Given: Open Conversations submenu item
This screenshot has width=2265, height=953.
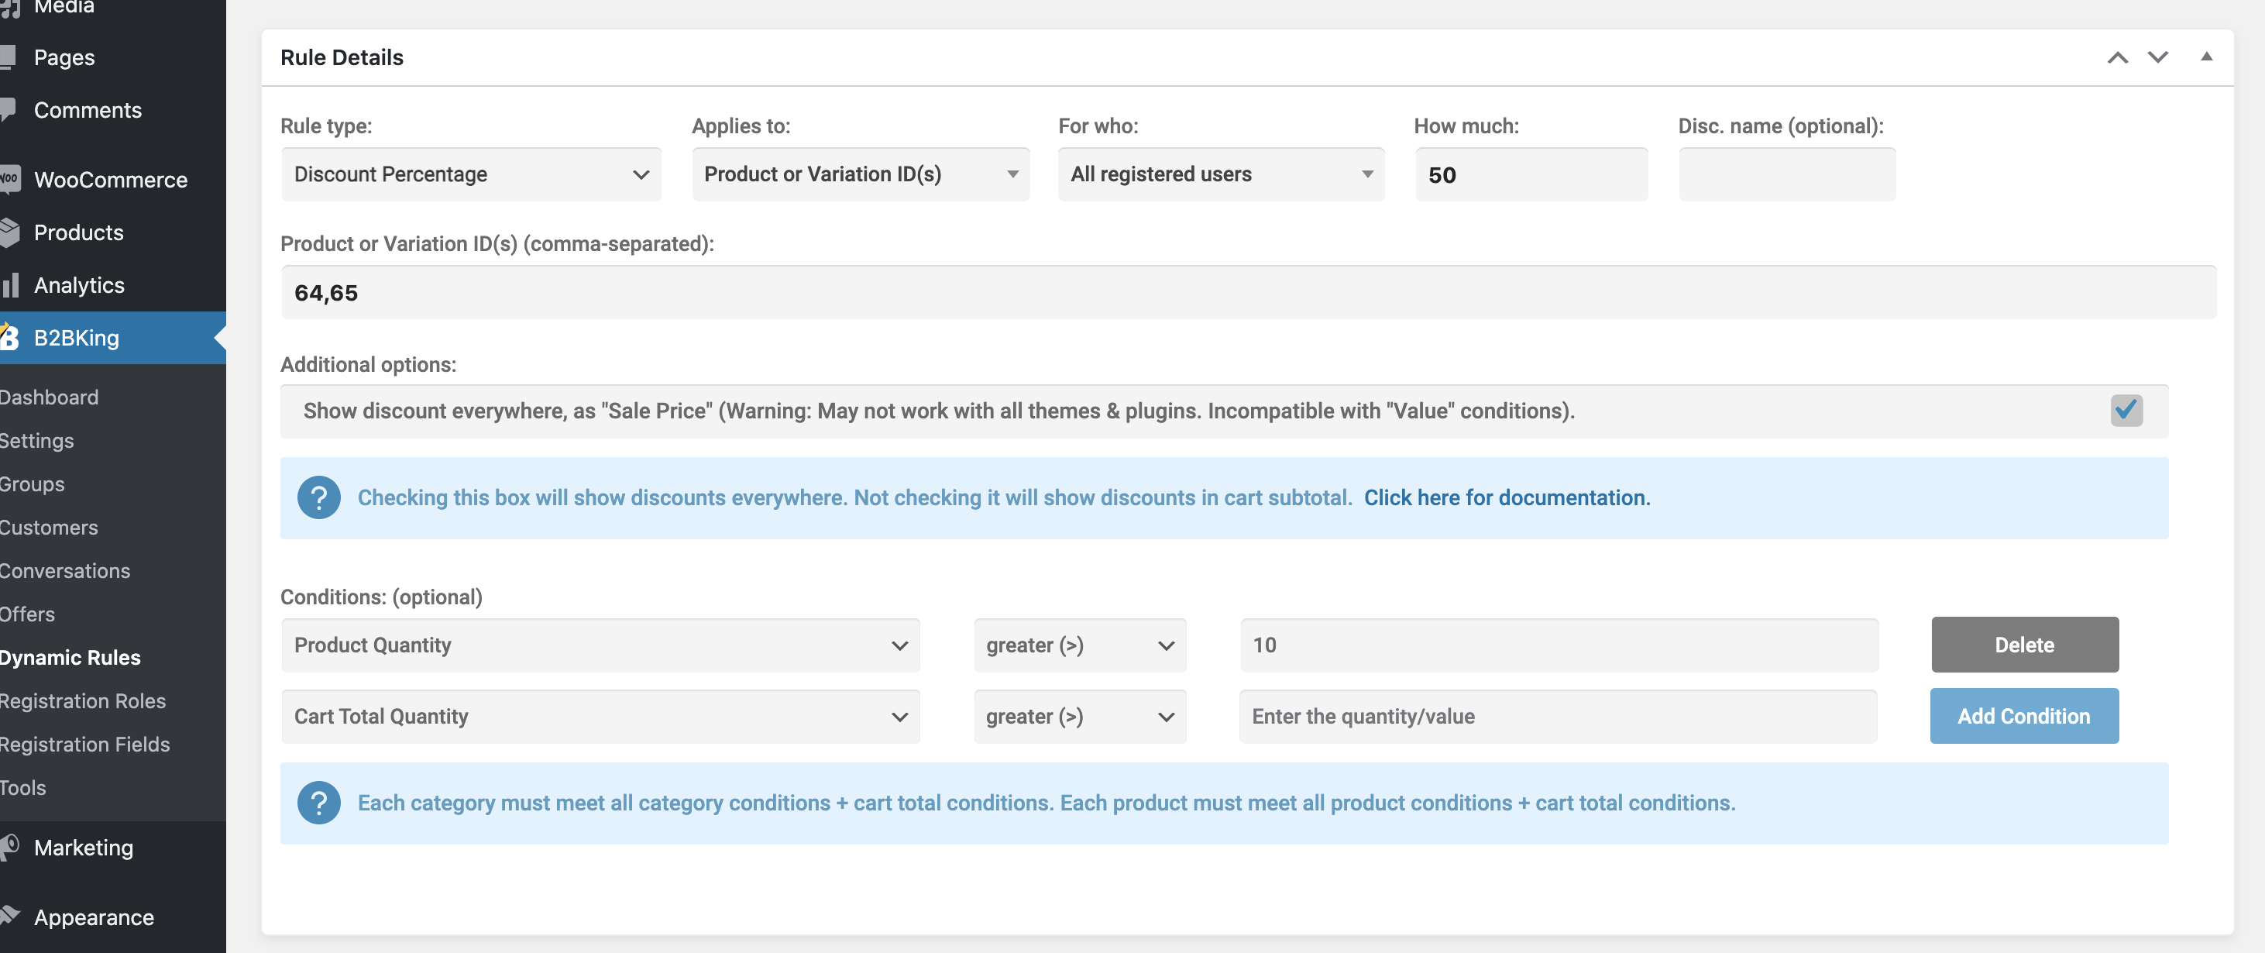Looking at the screenshot, I should [65, 570].
